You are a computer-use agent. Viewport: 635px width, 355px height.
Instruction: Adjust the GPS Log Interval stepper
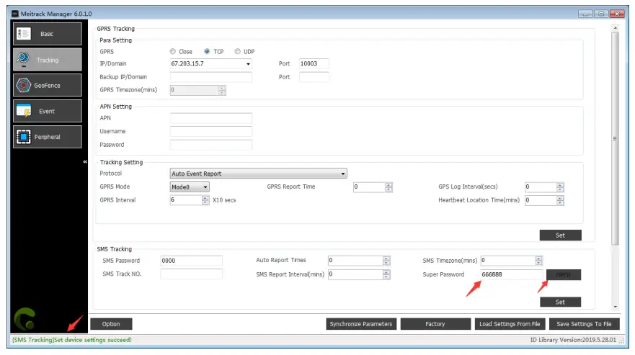click(560, 187)
